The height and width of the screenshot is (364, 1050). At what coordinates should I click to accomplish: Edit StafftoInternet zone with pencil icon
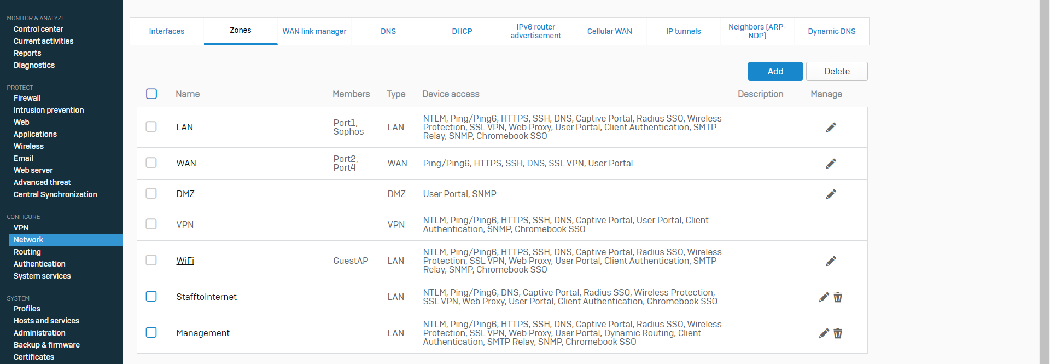[x=824, y=297]
